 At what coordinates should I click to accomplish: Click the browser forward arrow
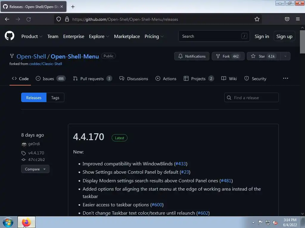tap(18, 19)
